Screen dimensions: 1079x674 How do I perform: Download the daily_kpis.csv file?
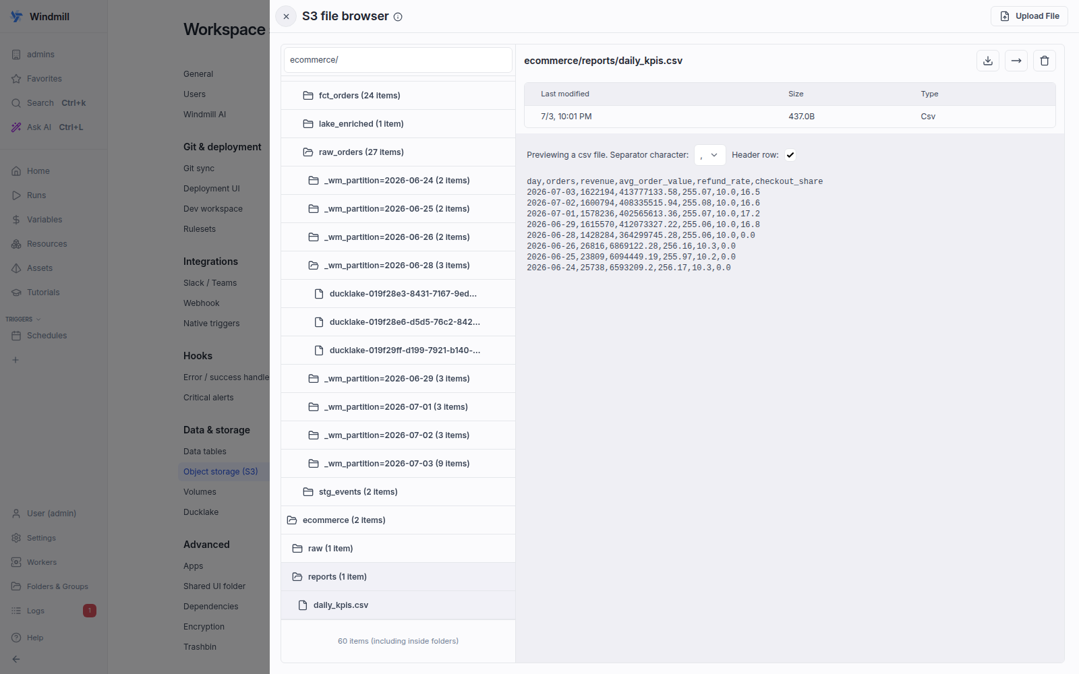click(988, 61)
